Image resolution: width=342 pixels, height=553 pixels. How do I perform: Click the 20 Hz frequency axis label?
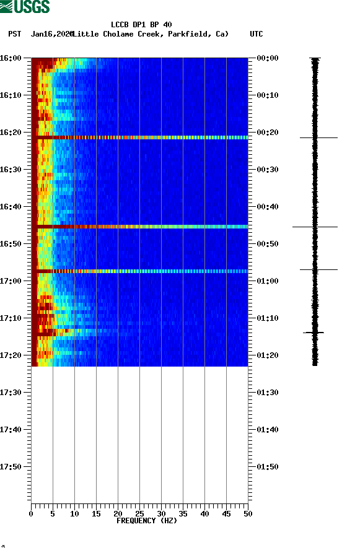[x=118, y=514]
